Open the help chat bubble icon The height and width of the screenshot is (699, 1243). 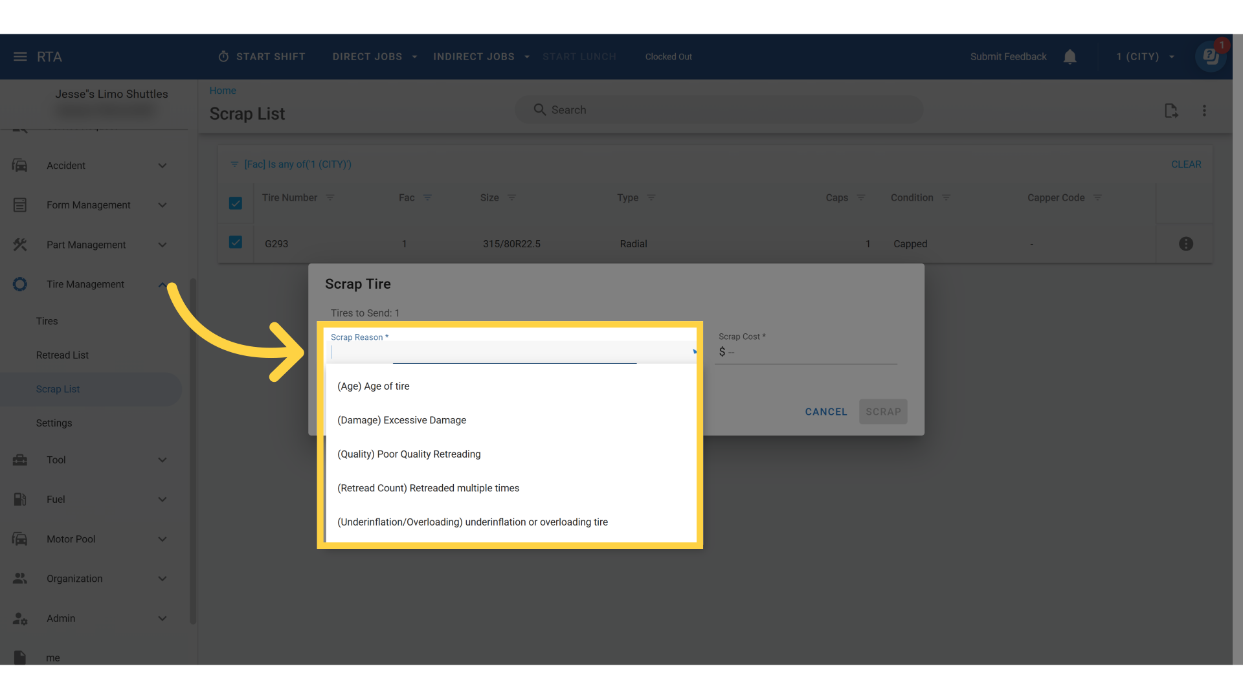coord(1210,57)
